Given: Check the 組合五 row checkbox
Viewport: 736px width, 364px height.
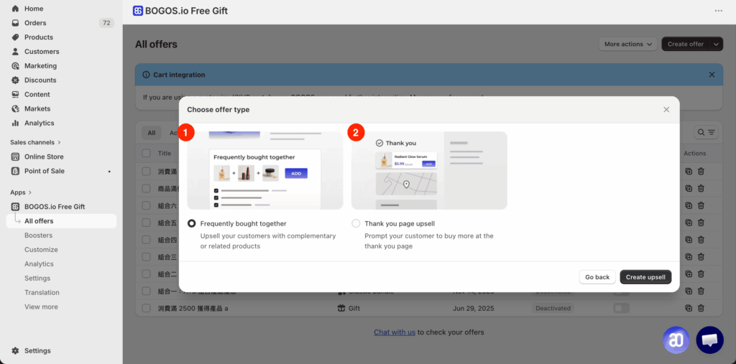Looking at the screenshot, I should (146, 223).
